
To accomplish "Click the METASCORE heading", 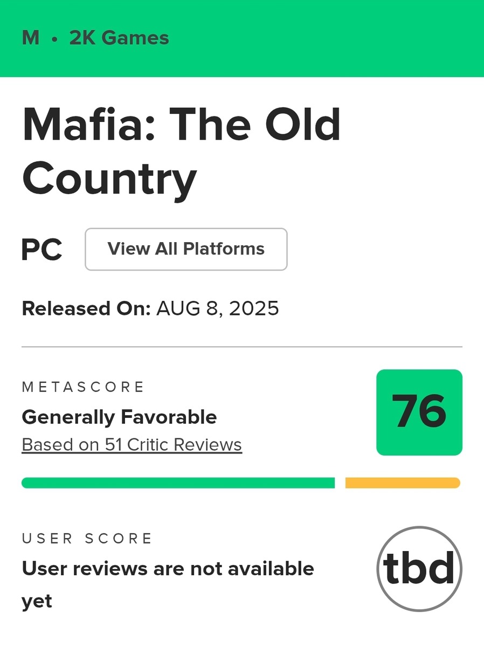I will tap(83, 387).
